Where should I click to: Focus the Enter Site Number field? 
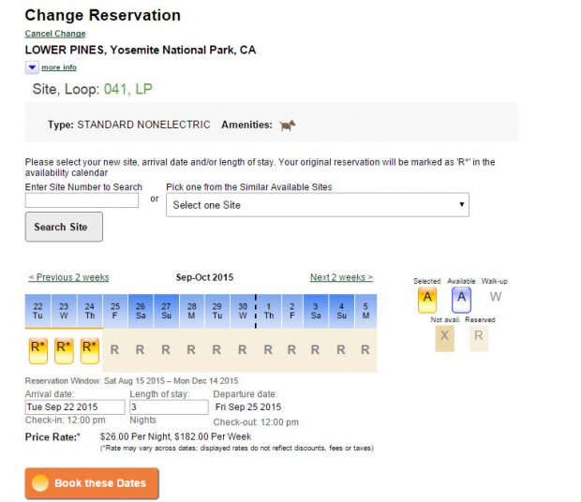[x=82, y=200]
